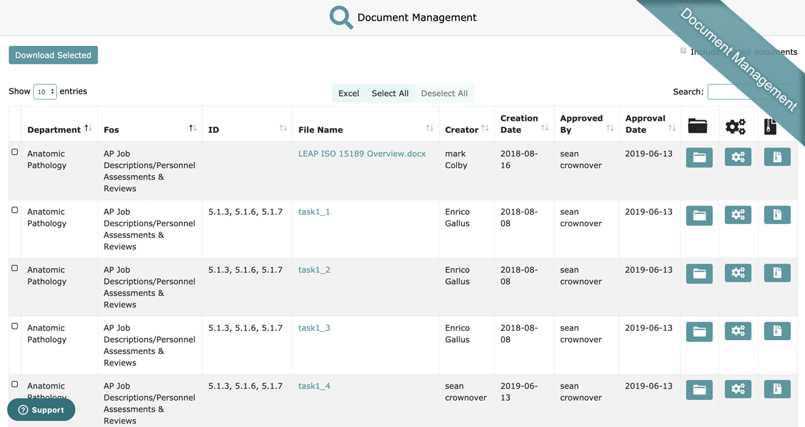The height and width of the screenshot is (427, 805).
Task: Open the Show entries count dropdown
Action: point(45,92)
